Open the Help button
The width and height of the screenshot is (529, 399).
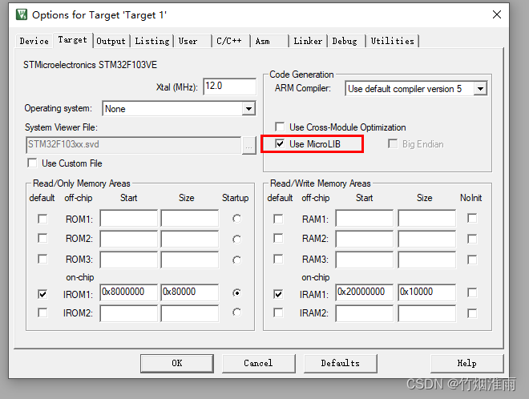[467, 363]
